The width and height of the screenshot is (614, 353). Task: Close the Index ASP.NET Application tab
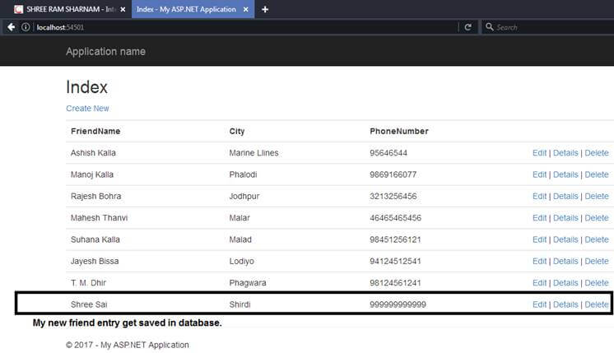tap(246, 9)
